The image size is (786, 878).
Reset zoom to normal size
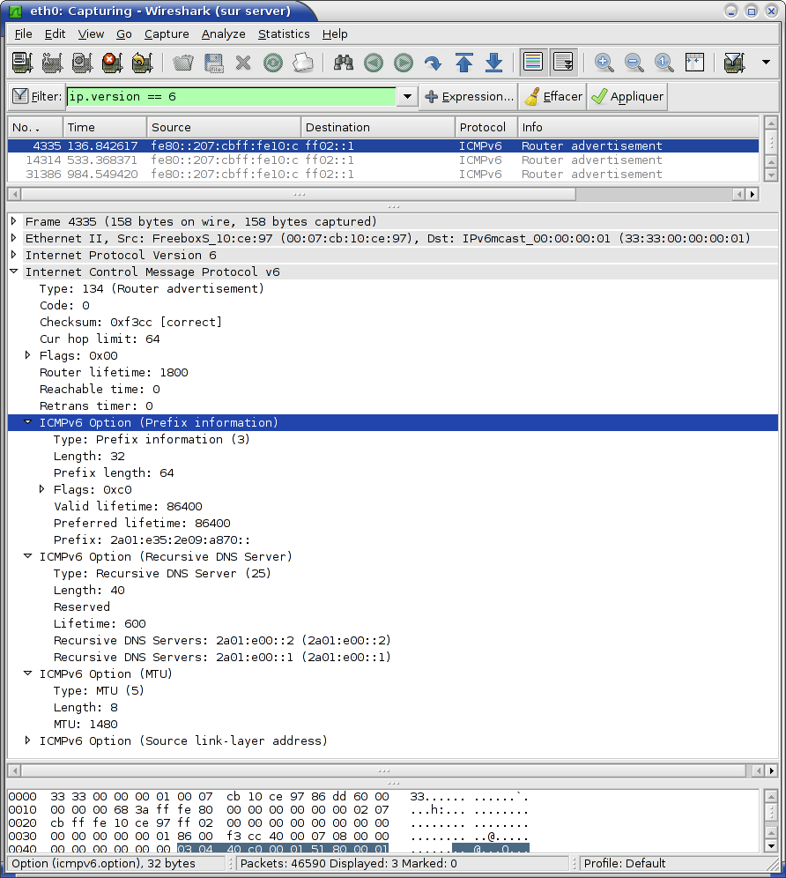664,63
